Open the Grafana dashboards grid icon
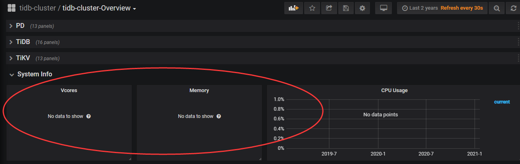The width and height of the screenshot is (520, 164). coord(11,8)
